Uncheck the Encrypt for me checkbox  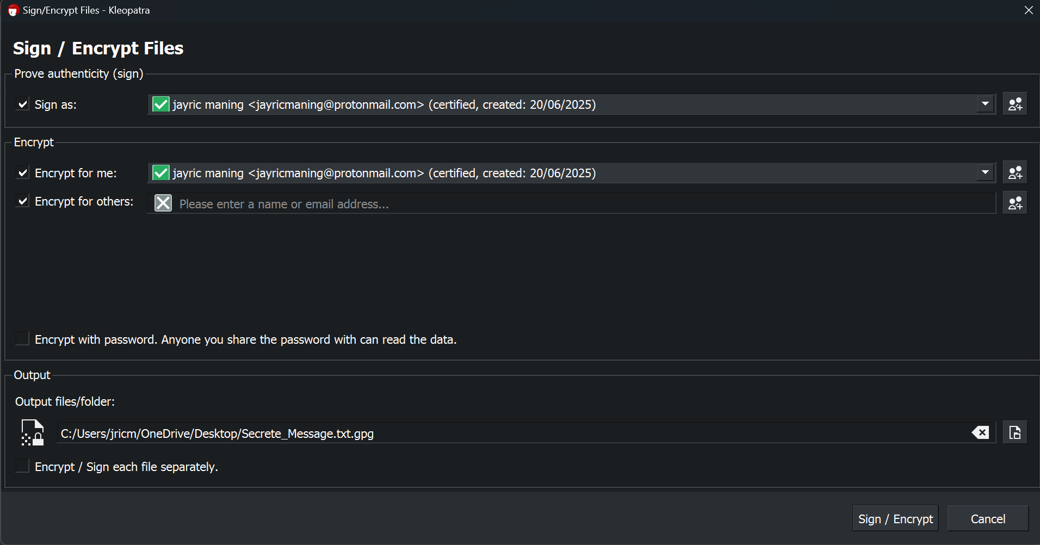click(x=22, y=173)
